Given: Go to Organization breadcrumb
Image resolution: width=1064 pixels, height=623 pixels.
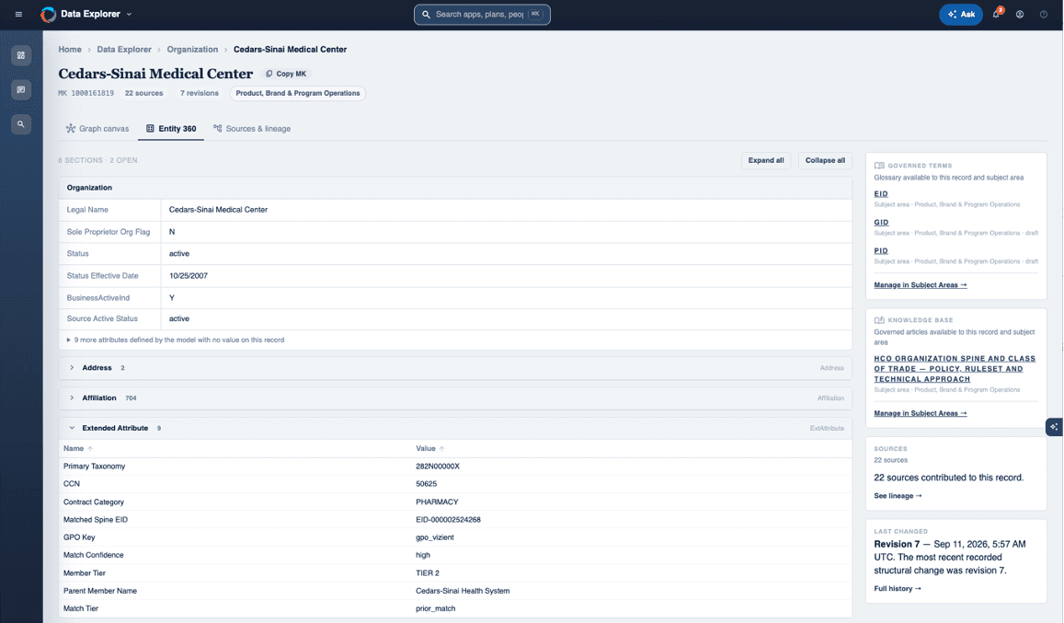Looking at the screenshot, I should 193,50.
